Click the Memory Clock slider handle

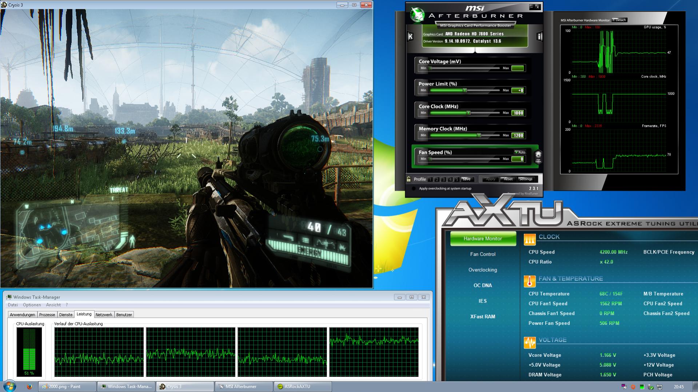pyautogui.click(x=479, y=135)
